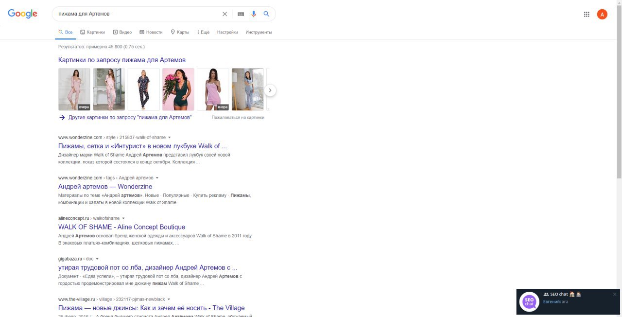Submit search with magnifier icon
The image size is (622, 317).
266,14
